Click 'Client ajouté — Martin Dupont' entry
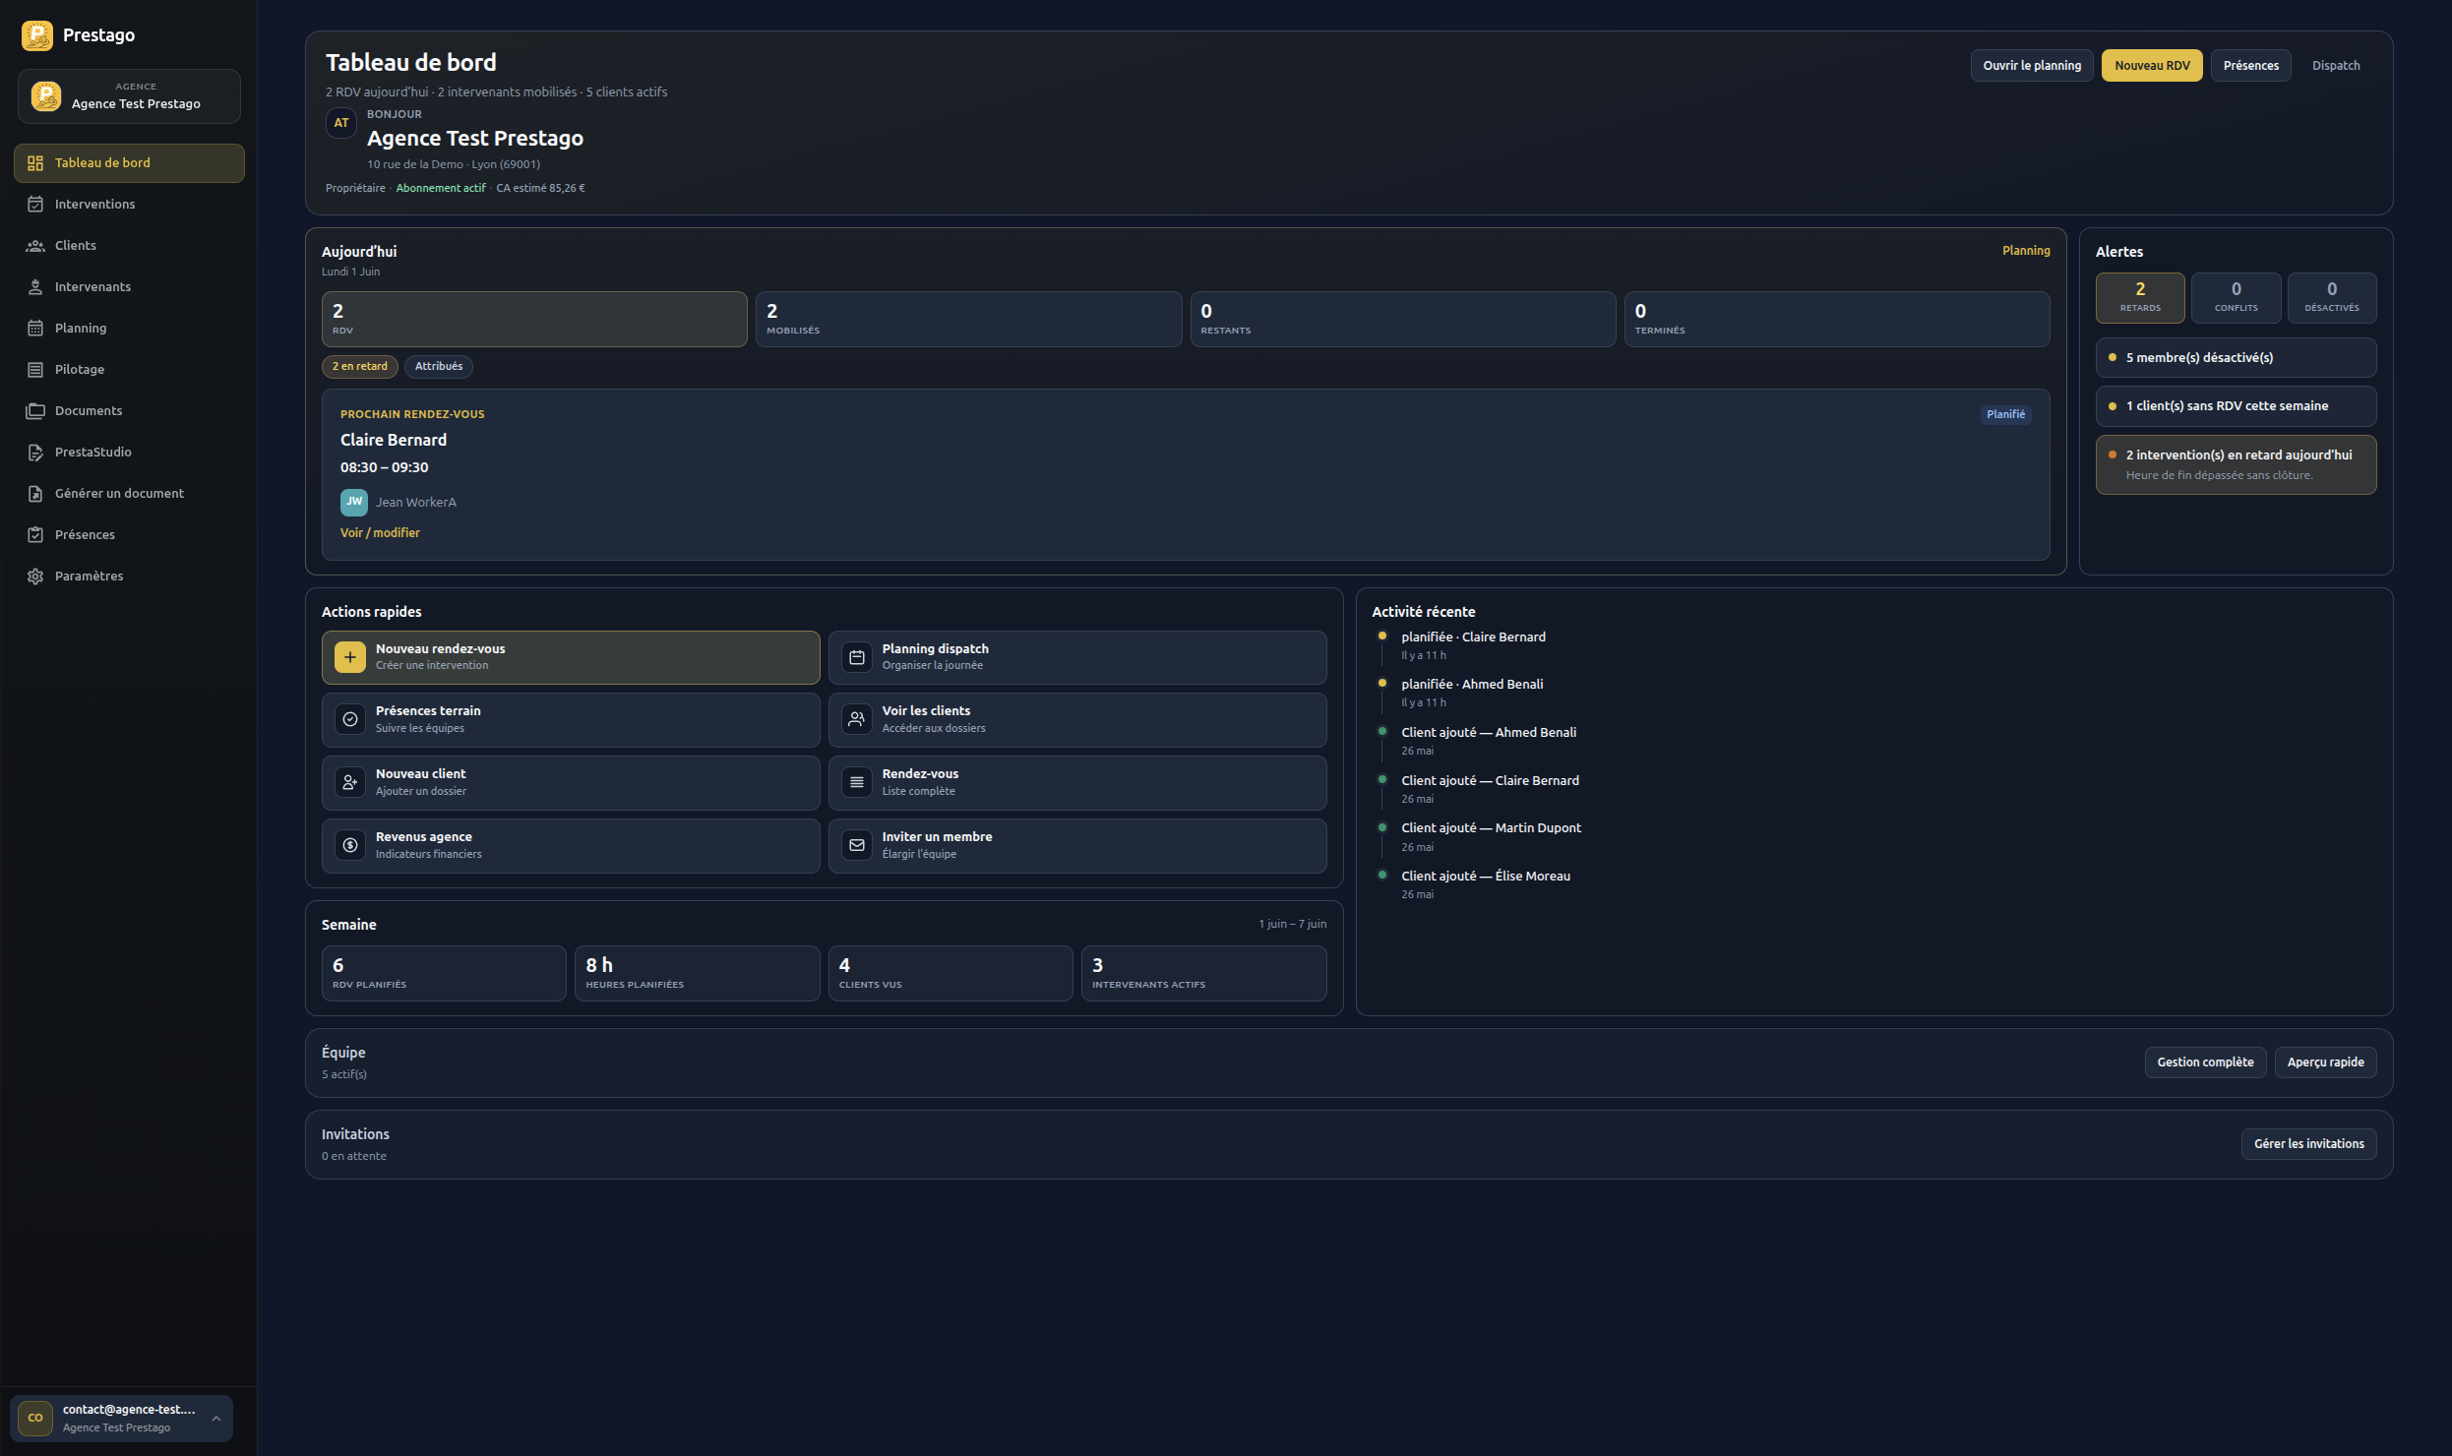 click(x=1491, y=828)
